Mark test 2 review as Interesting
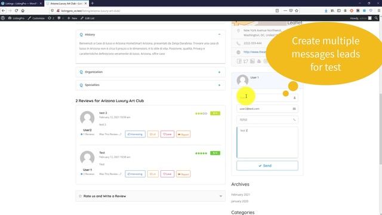The image size is (382, 215). pyautogui.click(x=135, y=134)
